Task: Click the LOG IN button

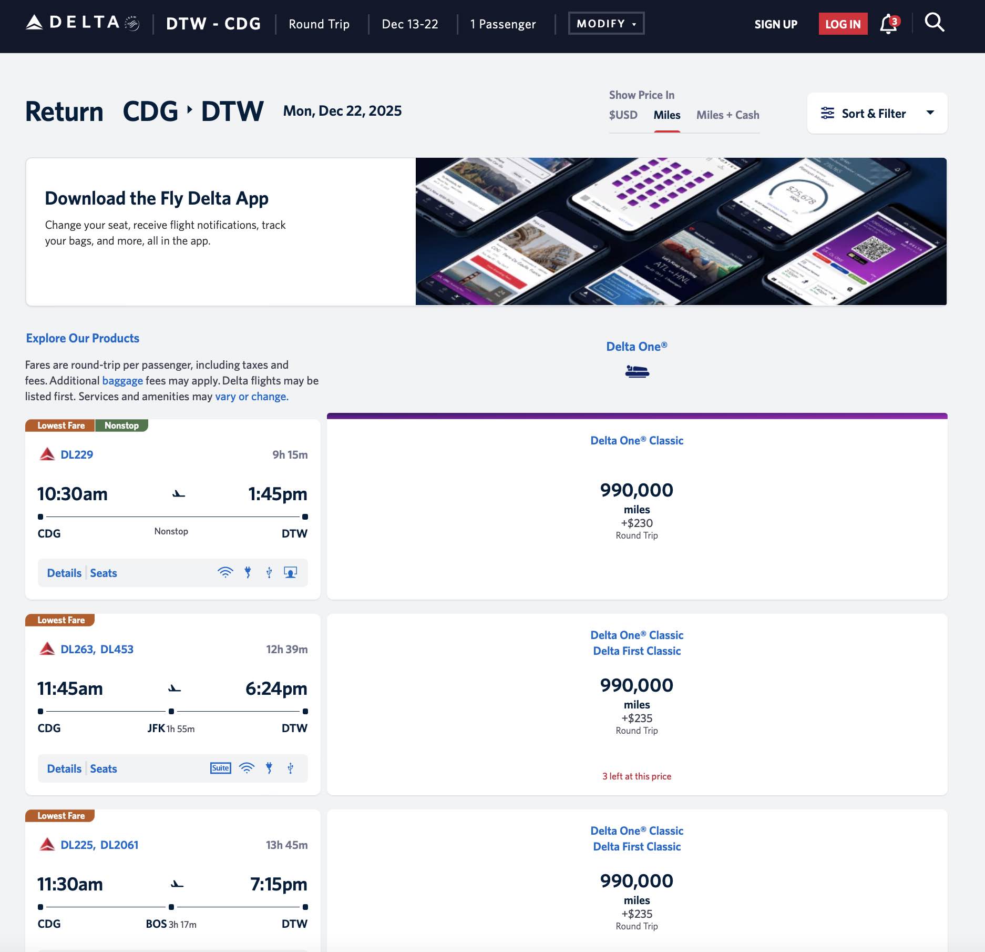Action: (x=843, y=23)
